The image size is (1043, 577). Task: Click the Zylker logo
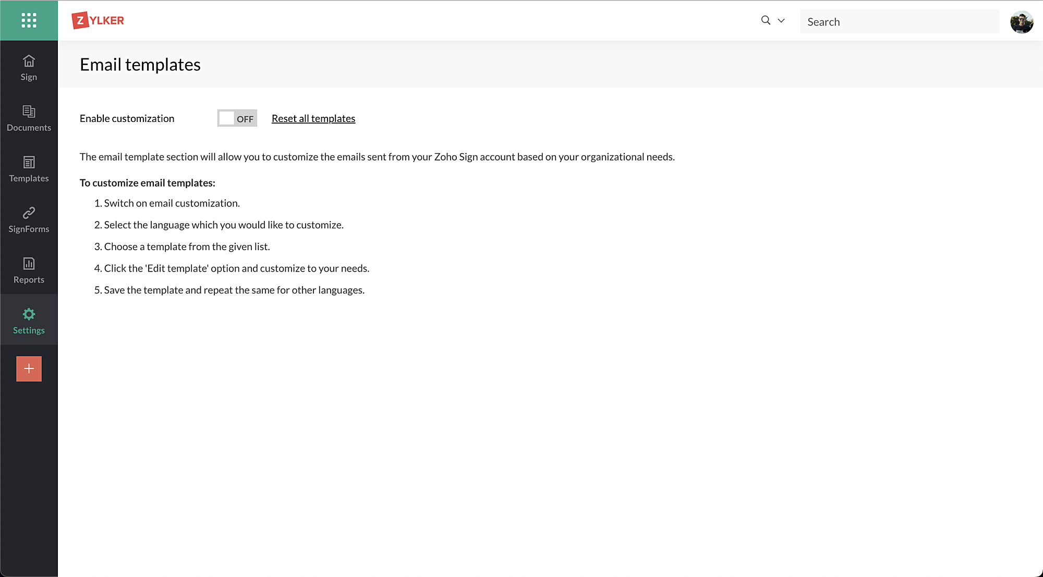click(98, 20)
